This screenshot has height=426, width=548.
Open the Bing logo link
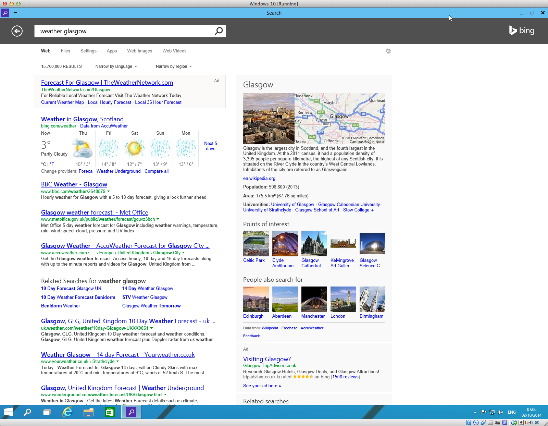pos(522,31)
